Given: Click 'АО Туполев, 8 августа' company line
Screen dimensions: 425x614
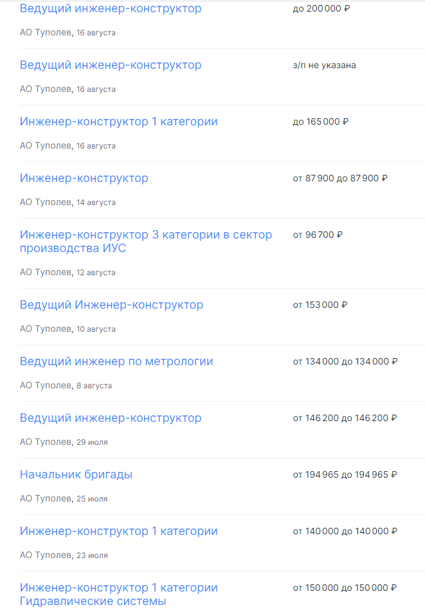Looking at the screenshot, I should pos(66,386).
